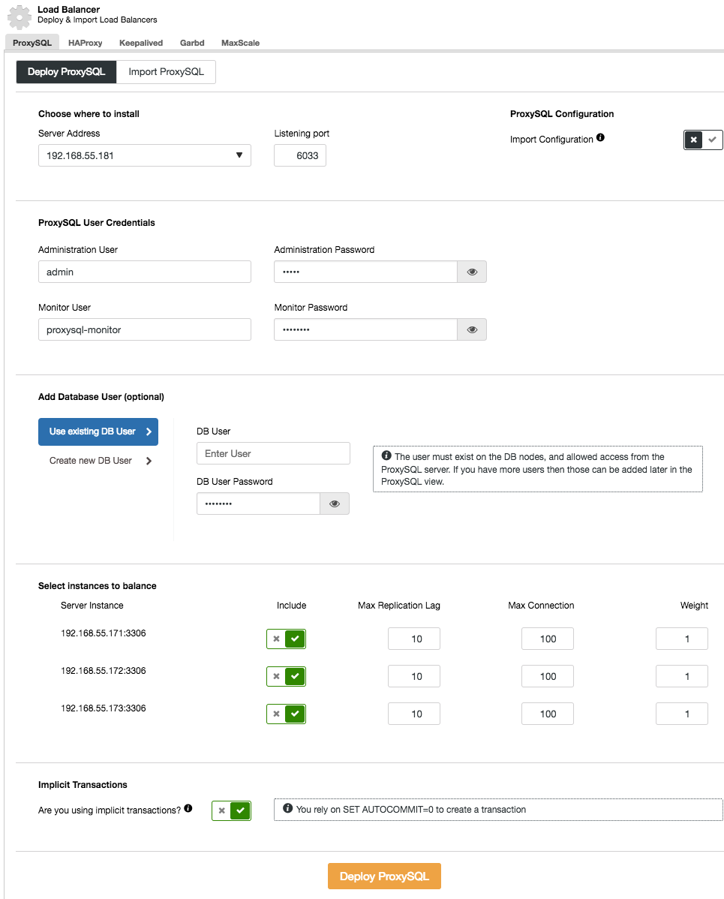The width and height of the screenshot is (724, 899).
Task: Edit Weight for 192.168.55.172
Action: (x=681, y=677)
